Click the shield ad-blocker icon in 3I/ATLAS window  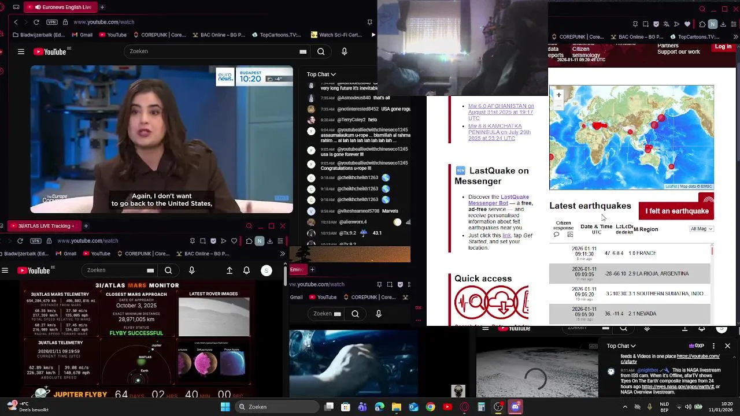pos(213,241)
